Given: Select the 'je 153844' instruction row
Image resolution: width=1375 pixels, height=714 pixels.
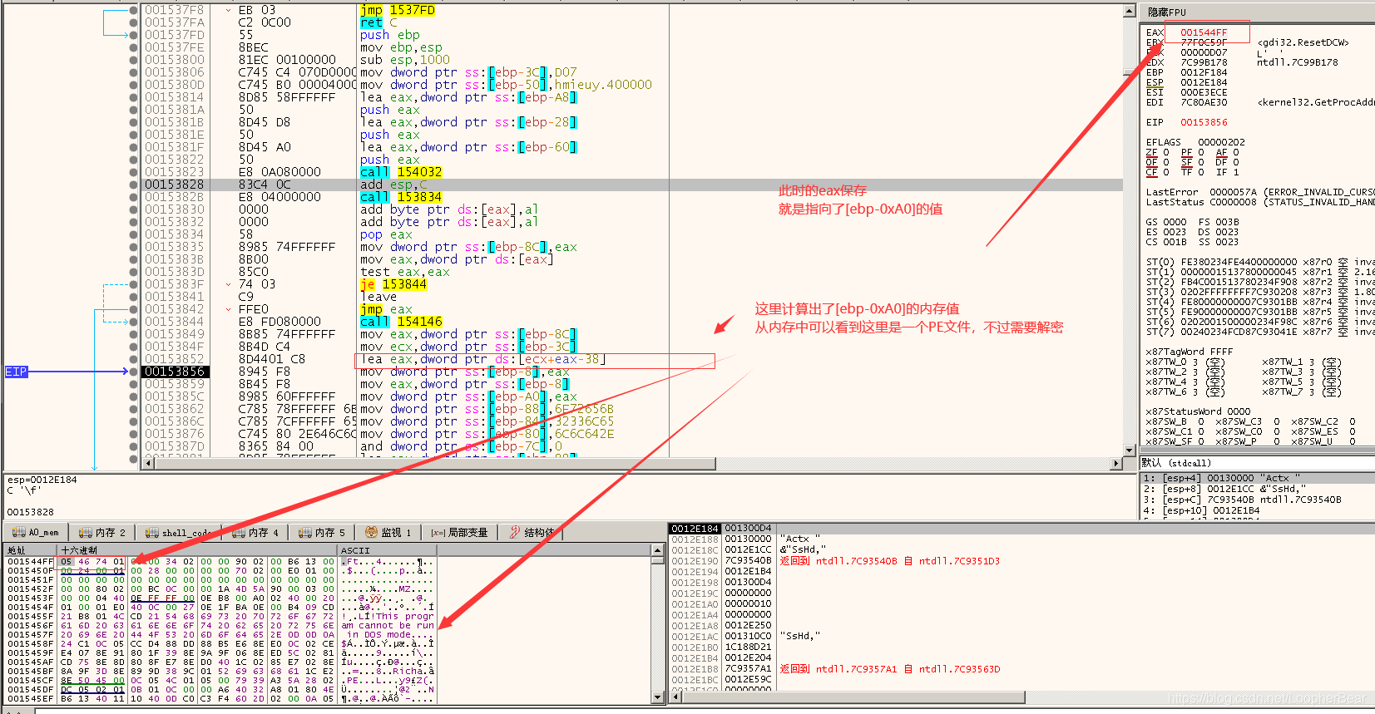Looking at the screenshot, I should click(x=631, y=284).
